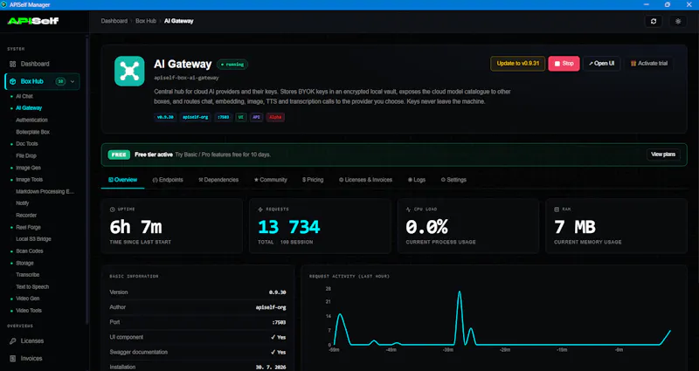Click the apiself-org tag
699x371 pixels.
(196, 117)
